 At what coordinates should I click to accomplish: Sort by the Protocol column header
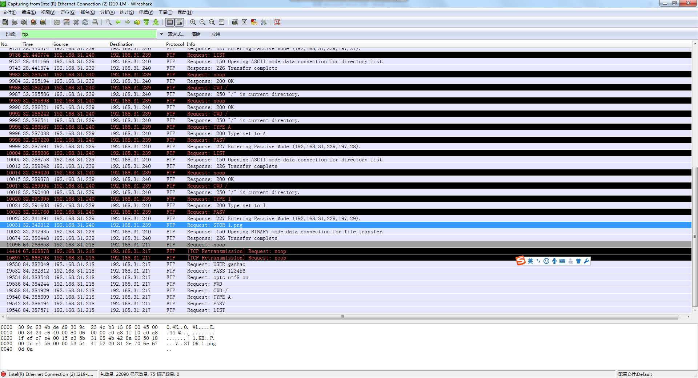pos(175,44)
